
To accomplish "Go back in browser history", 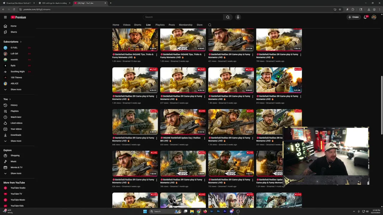I will [3, 9].
